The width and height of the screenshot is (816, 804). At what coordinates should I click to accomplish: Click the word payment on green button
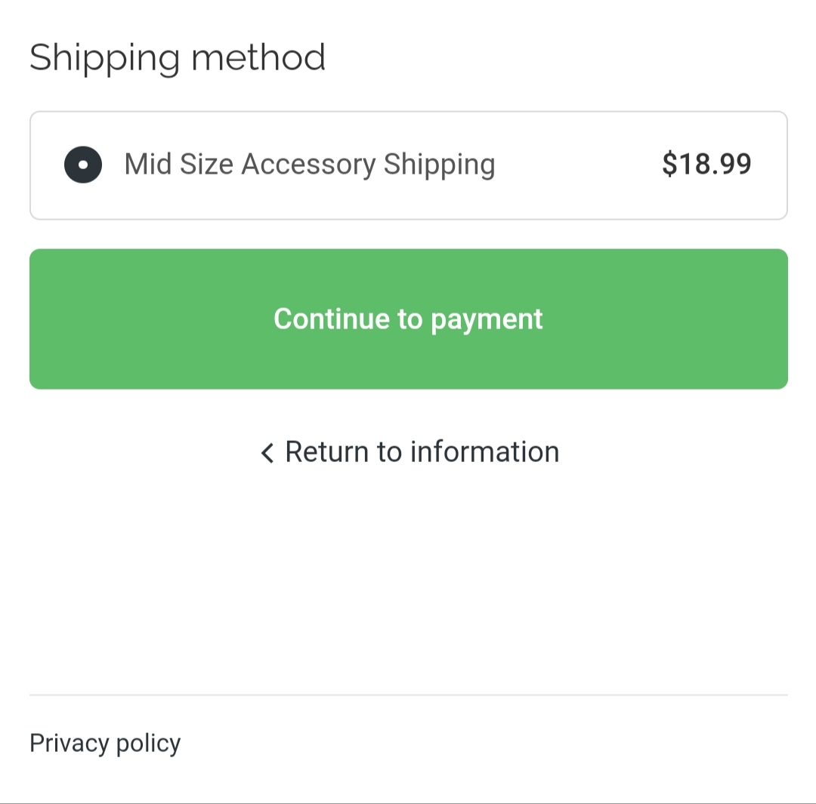[x=487, y=320]
